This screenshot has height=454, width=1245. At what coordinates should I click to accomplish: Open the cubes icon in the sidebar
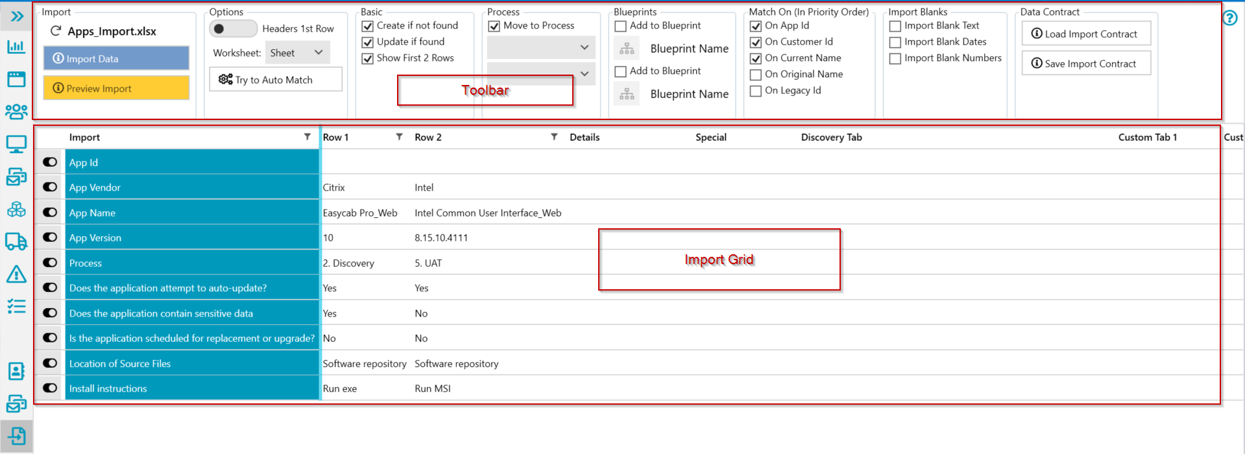click(16, 209)
